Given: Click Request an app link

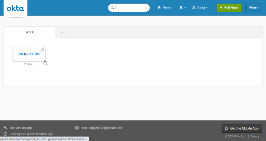Looking at the screenshot, I should (21, 128).
